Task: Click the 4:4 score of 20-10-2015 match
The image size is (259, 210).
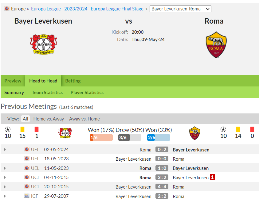Action: (162, 187)
